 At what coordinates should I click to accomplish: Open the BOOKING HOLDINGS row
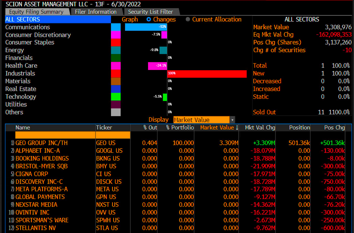42,158
